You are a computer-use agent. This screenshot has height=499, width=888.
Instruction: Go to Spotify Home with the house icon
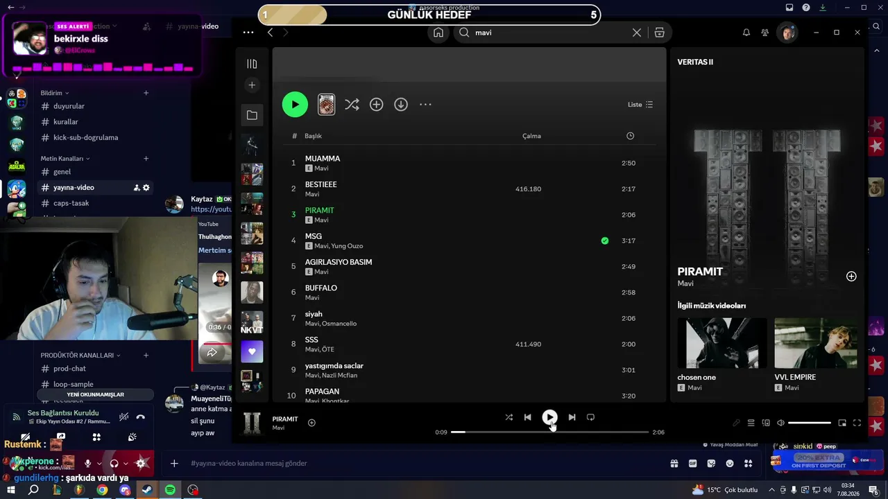[438, 33]
